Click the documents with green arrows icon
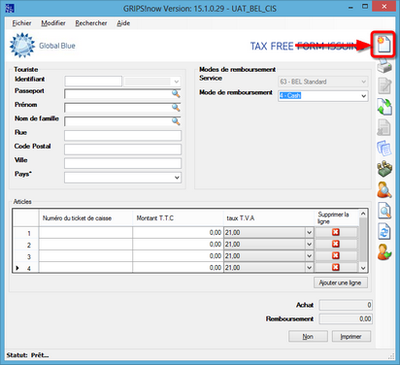 [384, 107]
